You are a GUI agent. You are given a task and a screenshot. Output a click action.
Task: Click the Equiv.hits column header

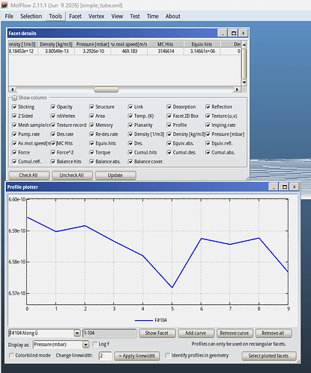click(x=201, y=44)
